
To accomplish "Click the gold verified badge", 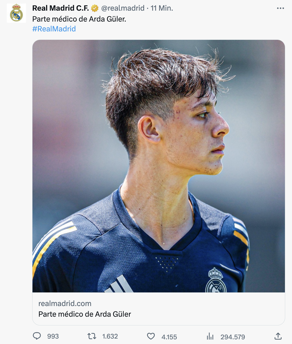I will tap(95, 8).
